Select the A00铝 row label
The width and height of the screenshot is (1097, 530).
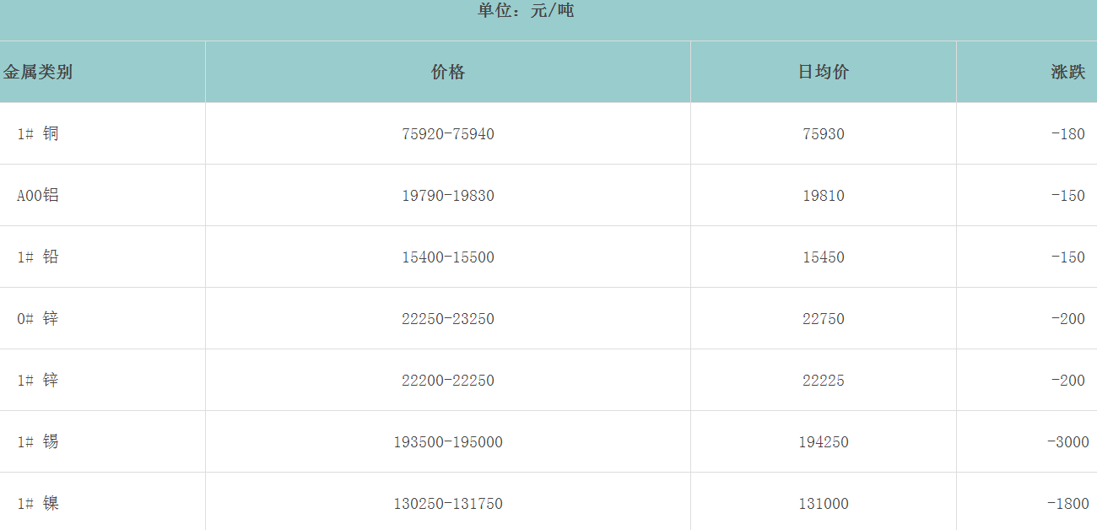(x=38, y=195)
